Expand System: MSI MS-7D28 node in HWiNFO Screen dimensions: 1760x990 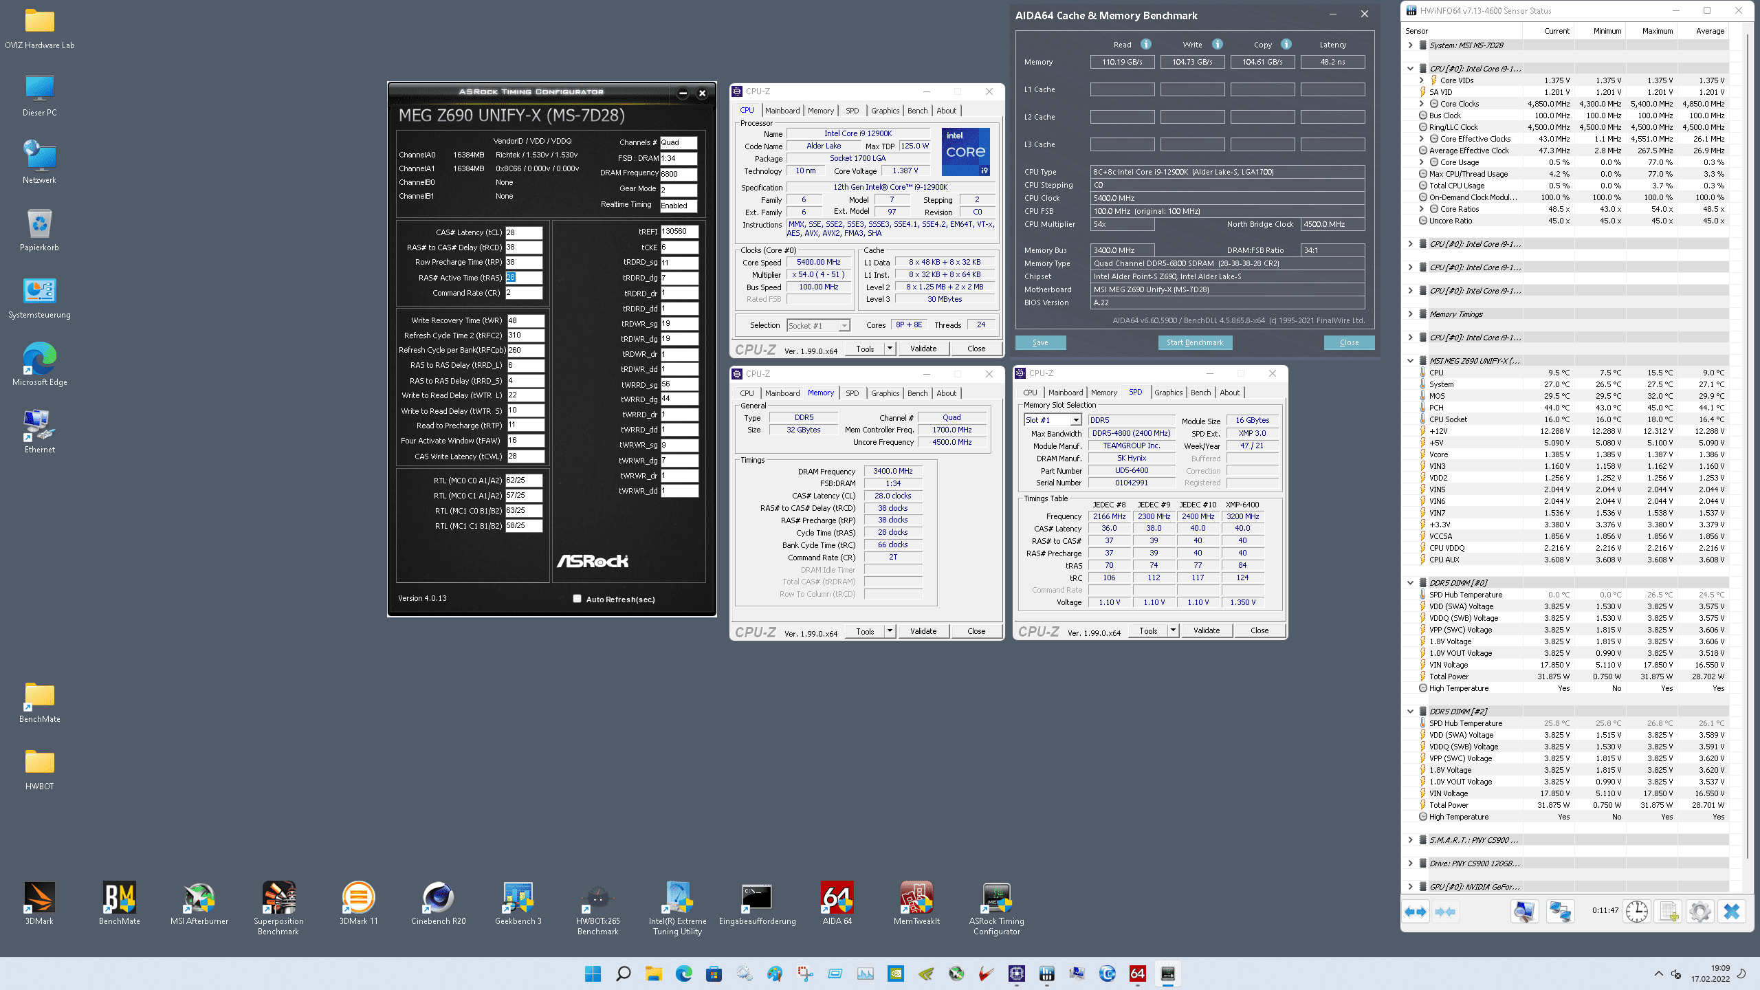(1411, 45)
